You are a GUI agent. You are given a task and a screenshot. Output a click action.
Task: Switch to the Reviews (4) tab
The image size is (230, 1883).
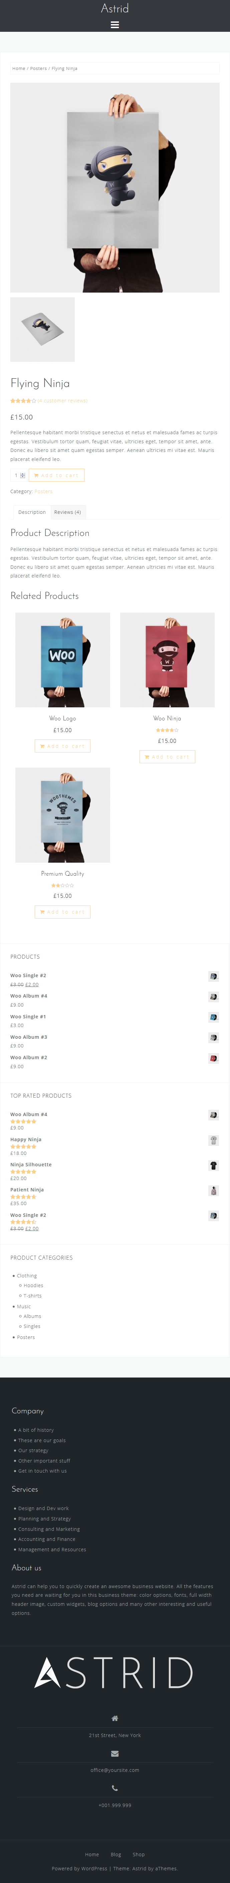pos(68,512)
